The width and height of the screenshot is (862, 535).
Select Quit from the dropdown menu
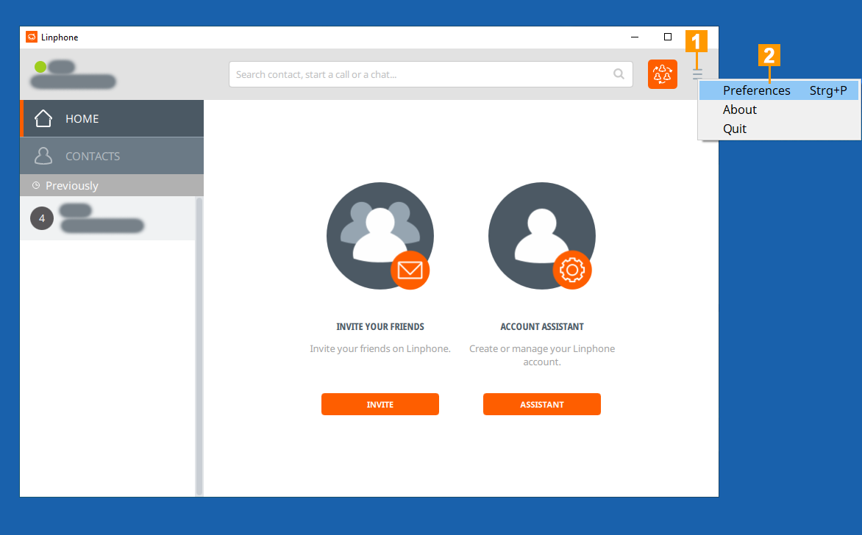[x=735, y=129]
